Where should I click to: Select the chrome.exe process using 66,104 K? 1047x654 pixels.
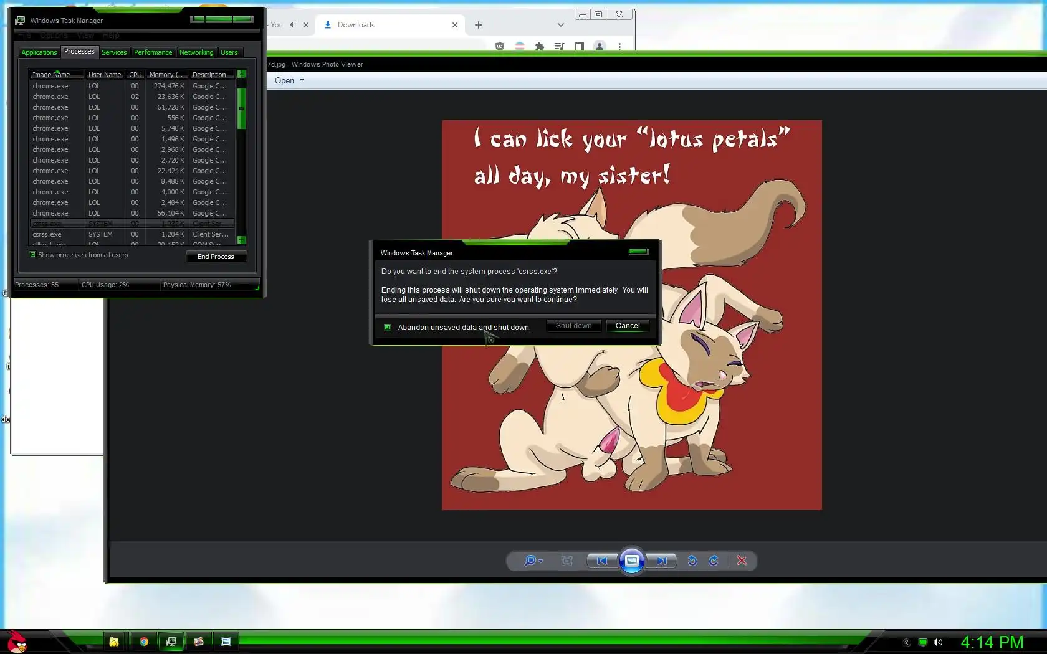pos(132,213)
